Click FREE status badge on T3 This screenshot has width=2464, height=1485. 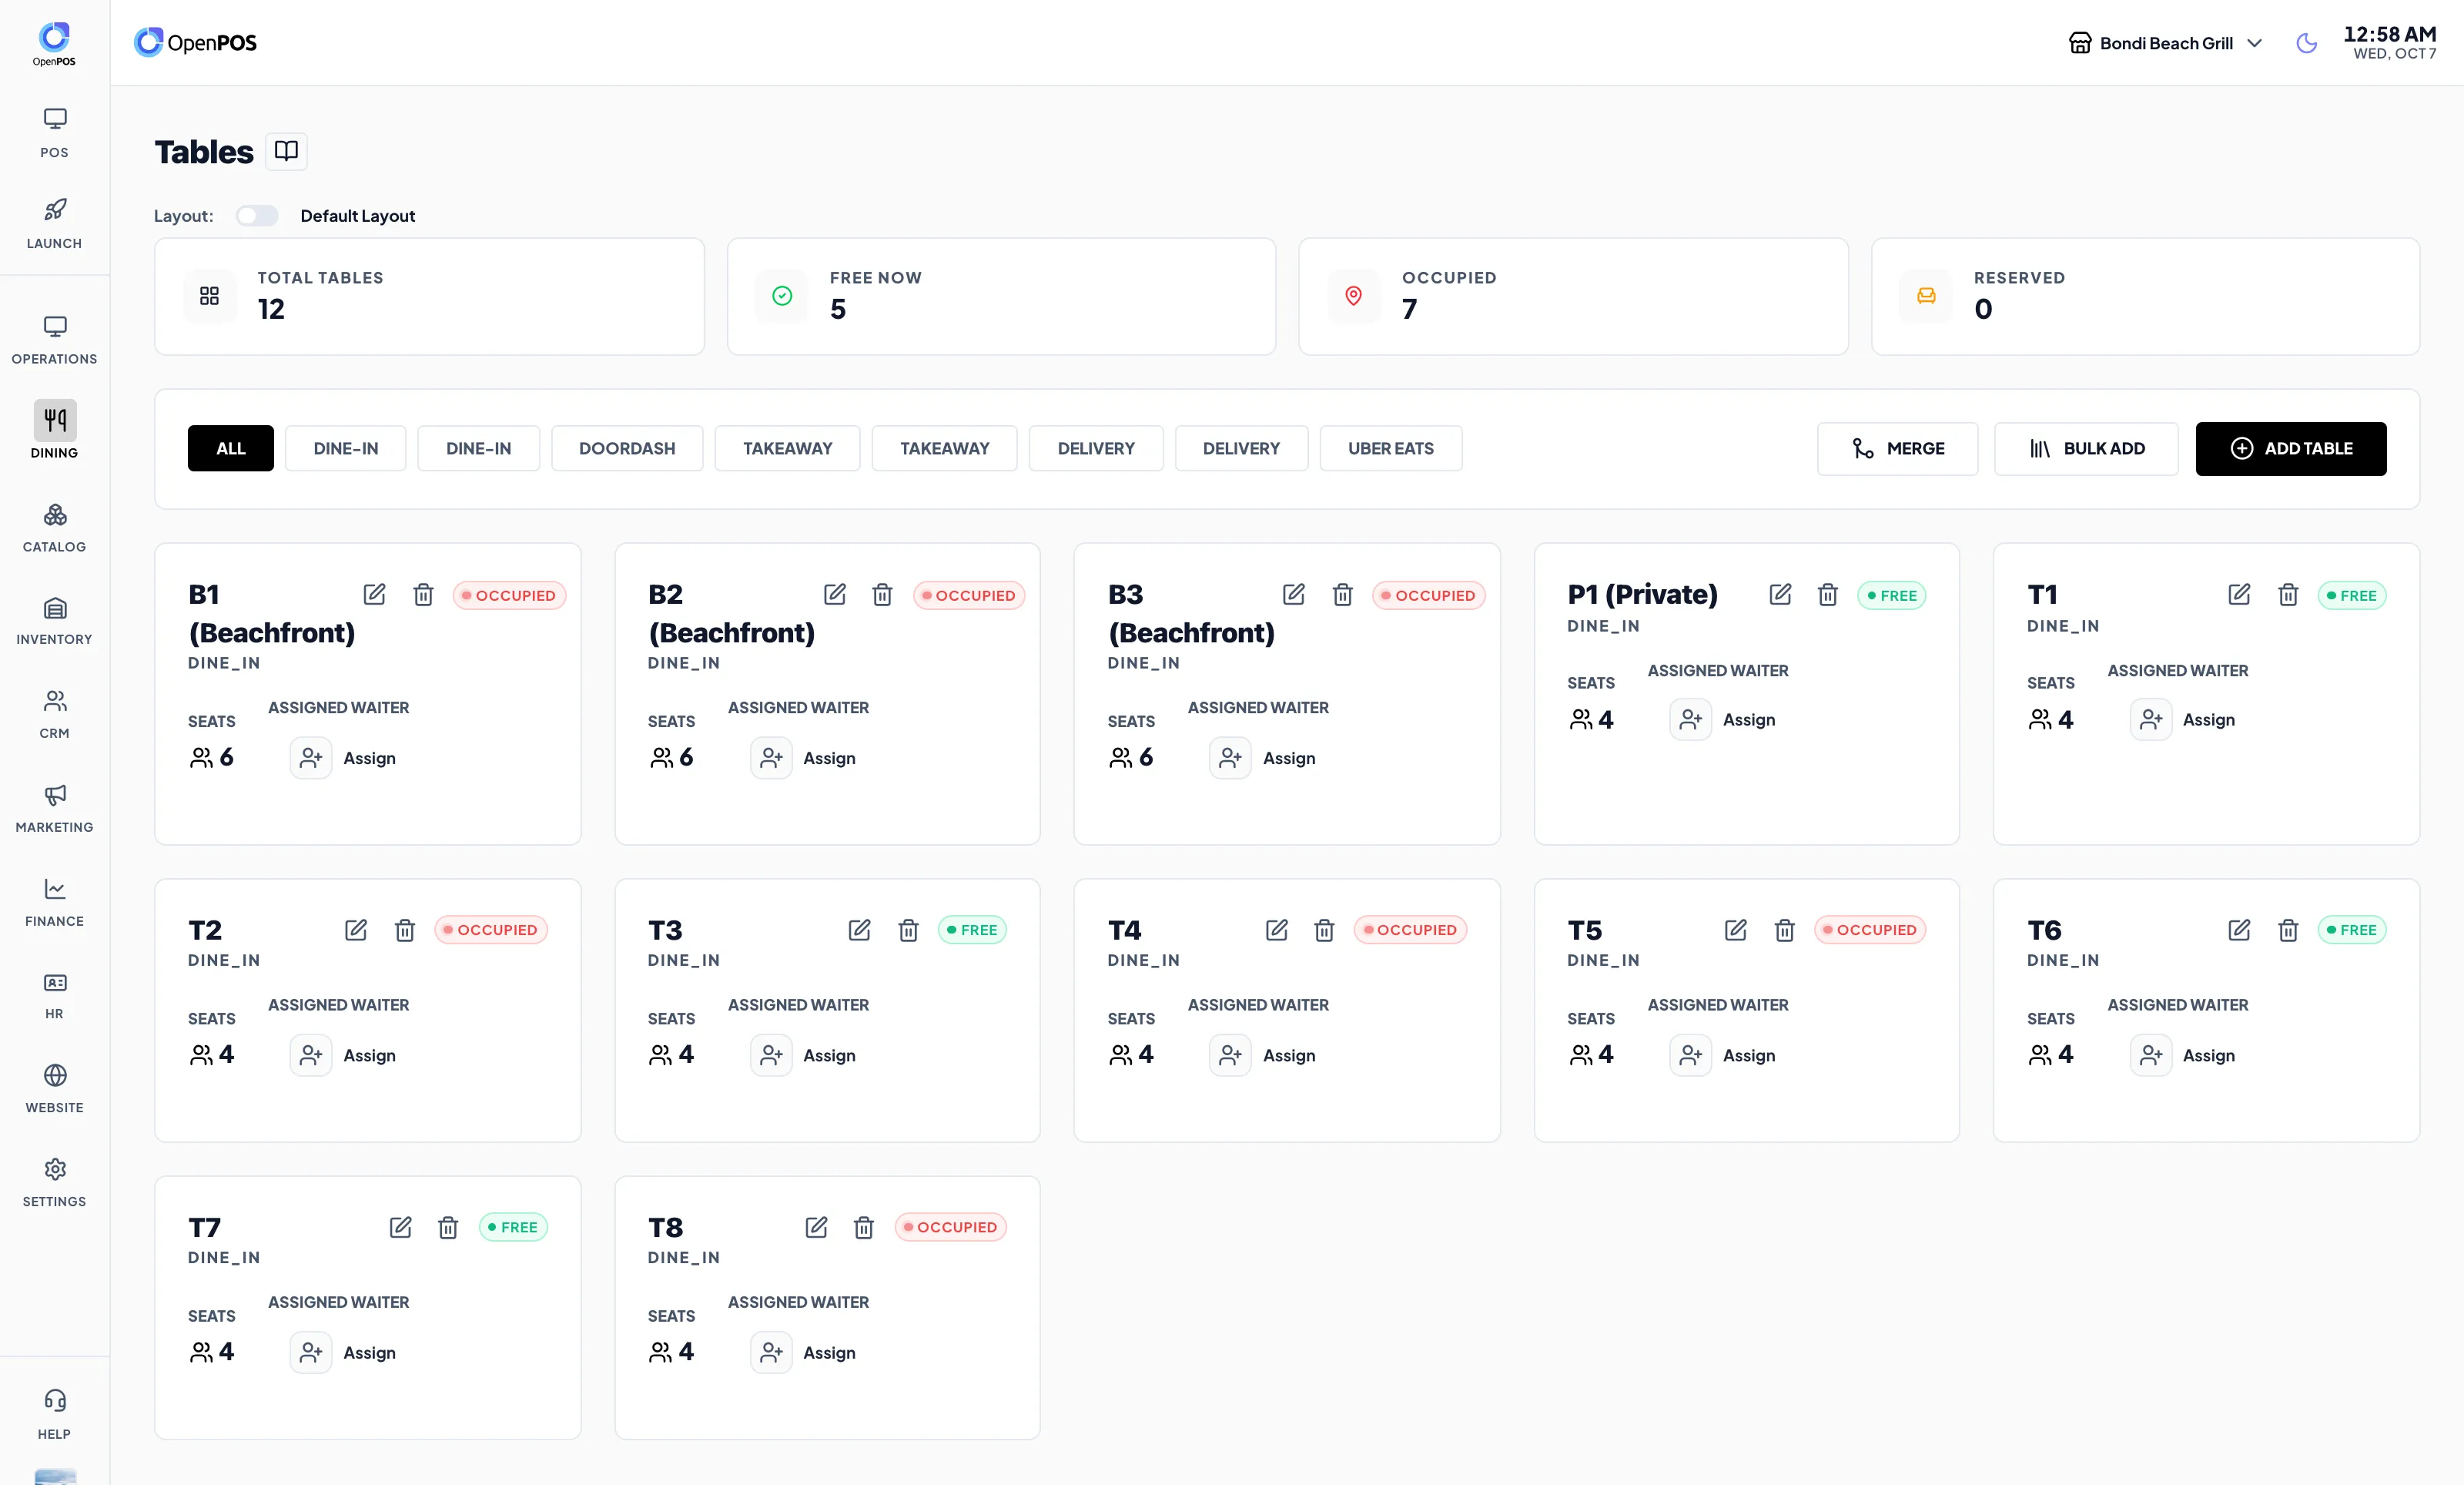(972, 929)
